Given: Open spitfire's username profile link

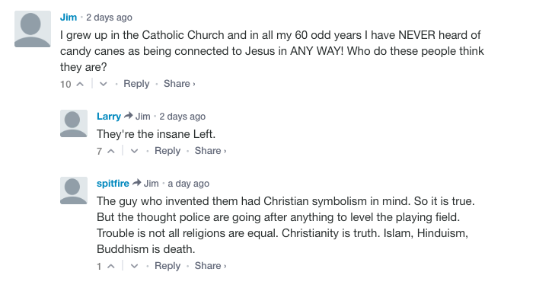Looking at the screenshot, I should coord(113,184).
